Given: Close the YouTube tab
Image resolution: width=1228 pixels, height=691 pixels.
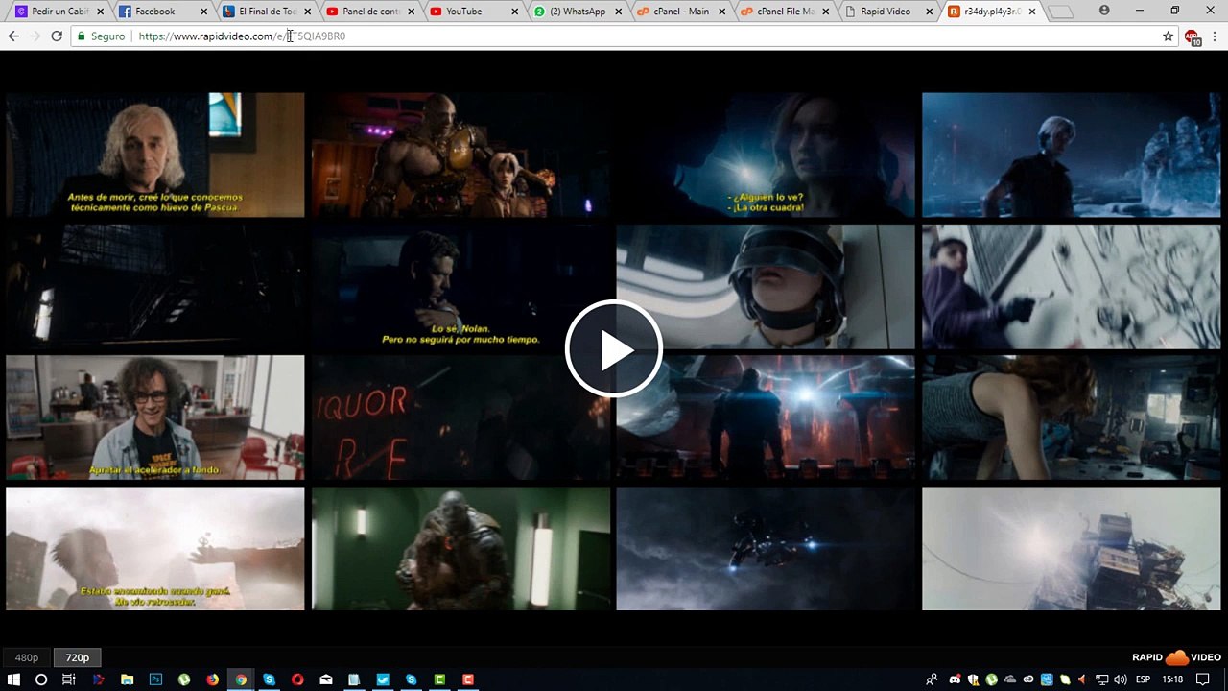Looking at the screenshot, I should [514, 12].
